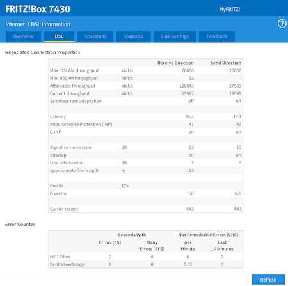288x286 pixels.
Task: Click INP receive value 41
Action: tap(191, 124)
